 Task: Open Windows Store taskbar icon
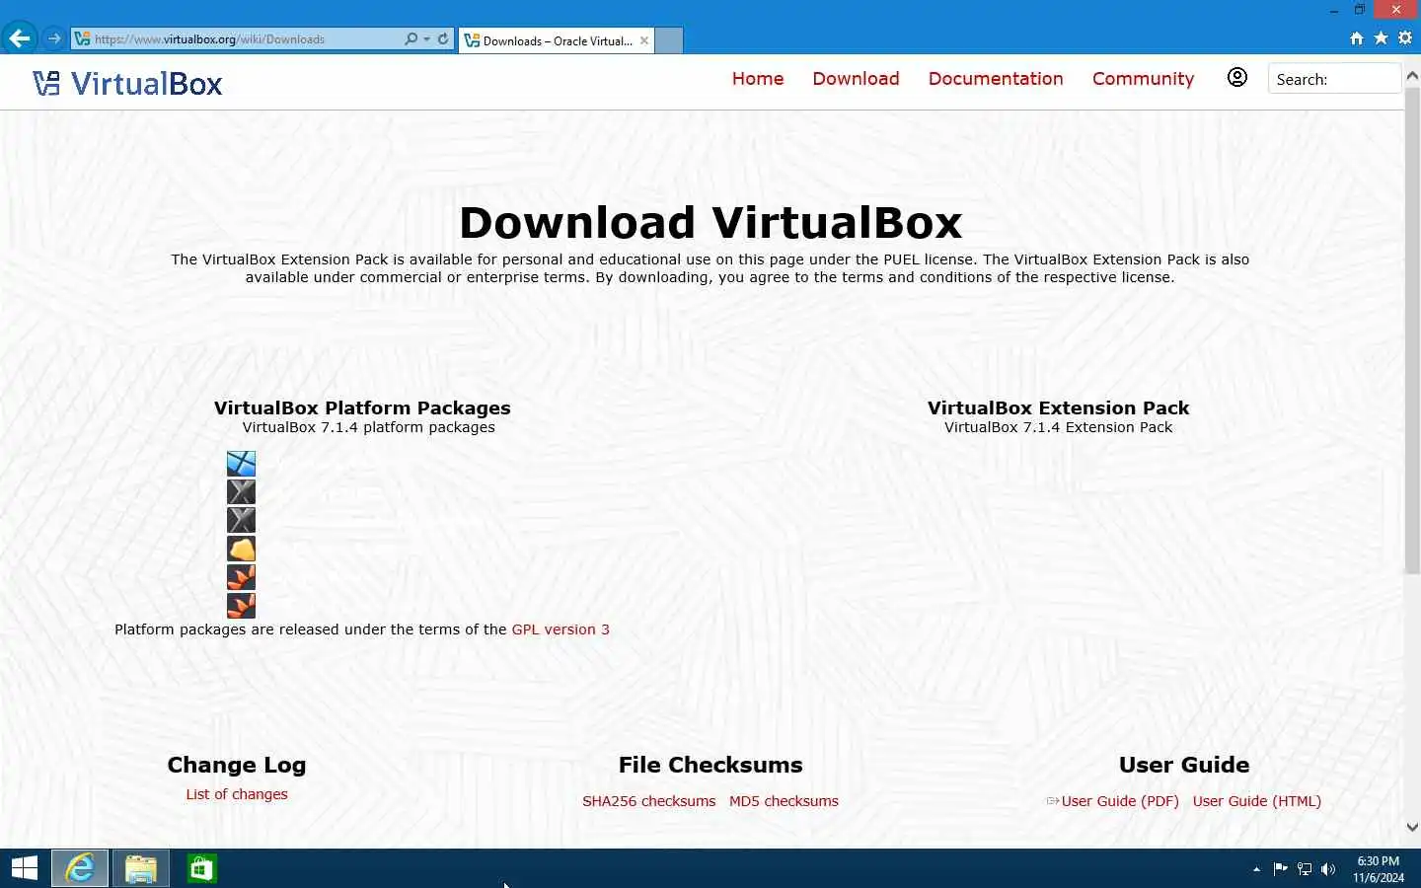pyautogui.click(x=201, y=868)
